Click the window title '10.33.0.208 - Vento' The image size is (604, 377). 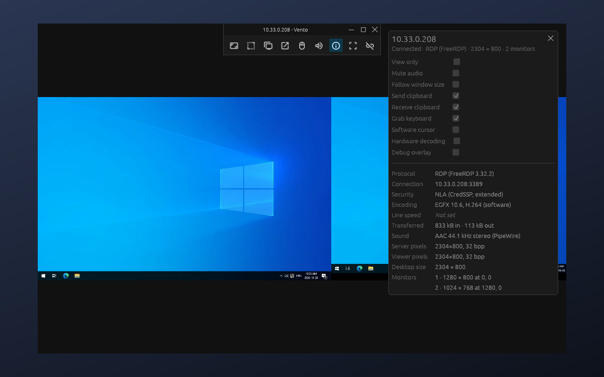[x=285, y=30]
